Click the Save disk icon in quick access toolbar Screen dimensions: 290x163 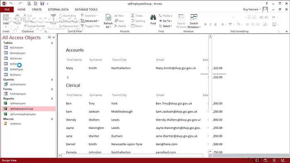42,3
